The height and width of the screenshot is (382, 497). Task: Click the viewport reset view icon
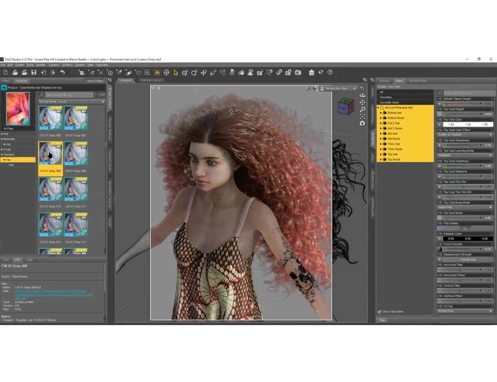[362, 123]
